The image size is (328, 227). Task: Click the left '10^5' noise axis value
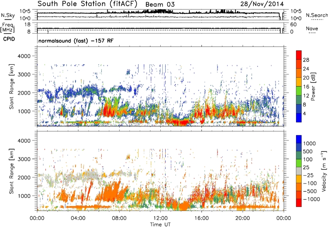tap(25, 11)
